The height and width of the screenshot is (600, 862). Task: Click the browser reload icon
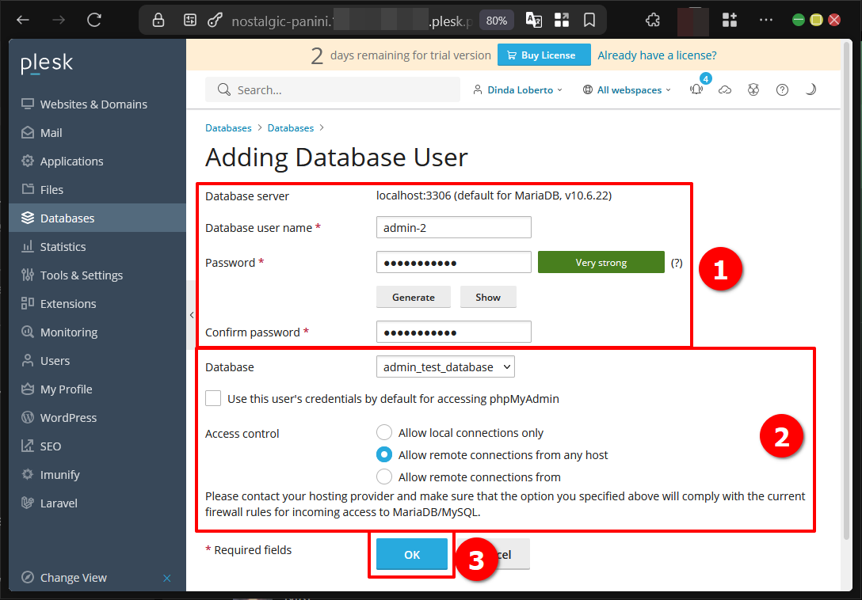(94, 21)
